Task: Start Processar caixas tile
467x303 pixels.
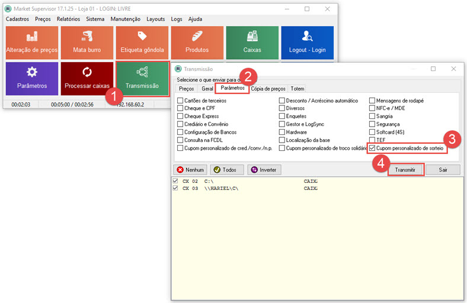Action: [87, 79]
